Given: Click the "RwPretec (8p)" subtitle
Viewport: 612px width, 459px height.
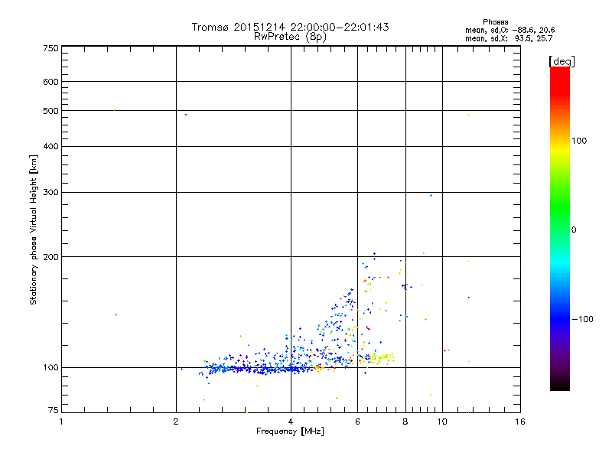Looking at the screenshot, I should point(290,37).
